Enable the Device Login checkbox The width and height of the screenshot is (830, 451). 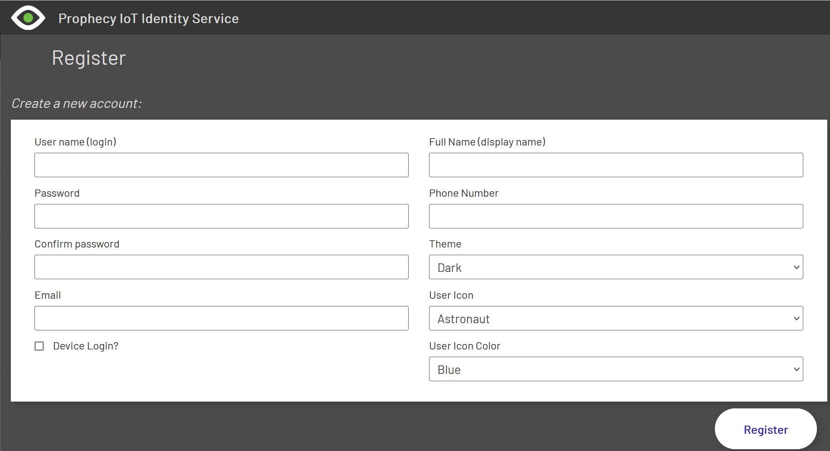tap(39, 346)
